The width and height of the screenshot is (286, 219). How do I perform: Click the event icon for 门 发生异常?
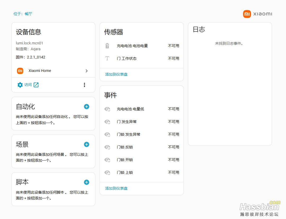107,122
